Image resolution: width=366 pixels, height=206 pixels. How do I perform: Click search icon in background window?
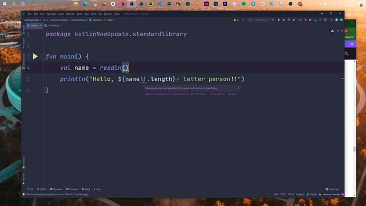[x=347, y=54]
